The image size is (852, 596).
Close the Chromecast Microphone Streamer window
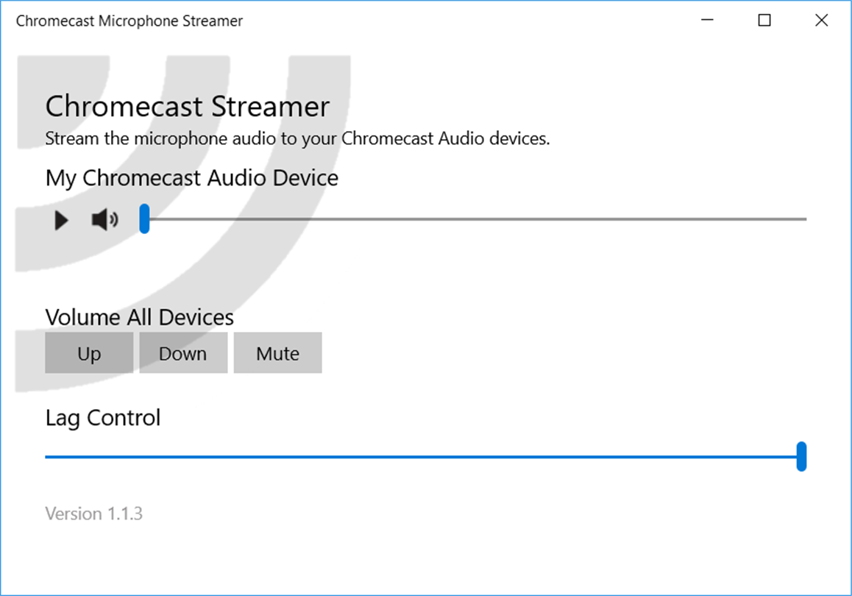822,21
